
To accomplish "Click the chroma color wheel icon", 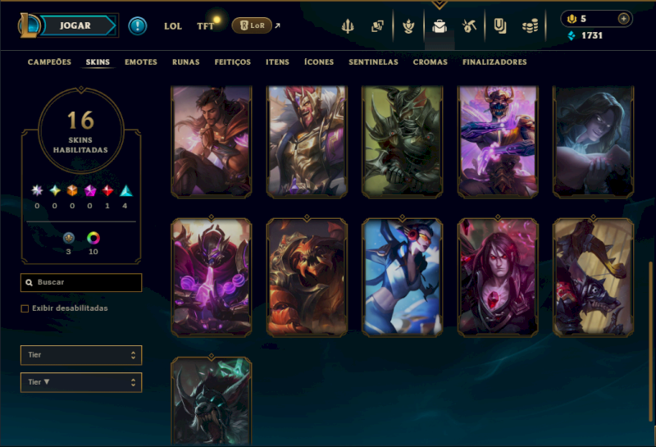I will pyautogui.click(x=93, y=238).
